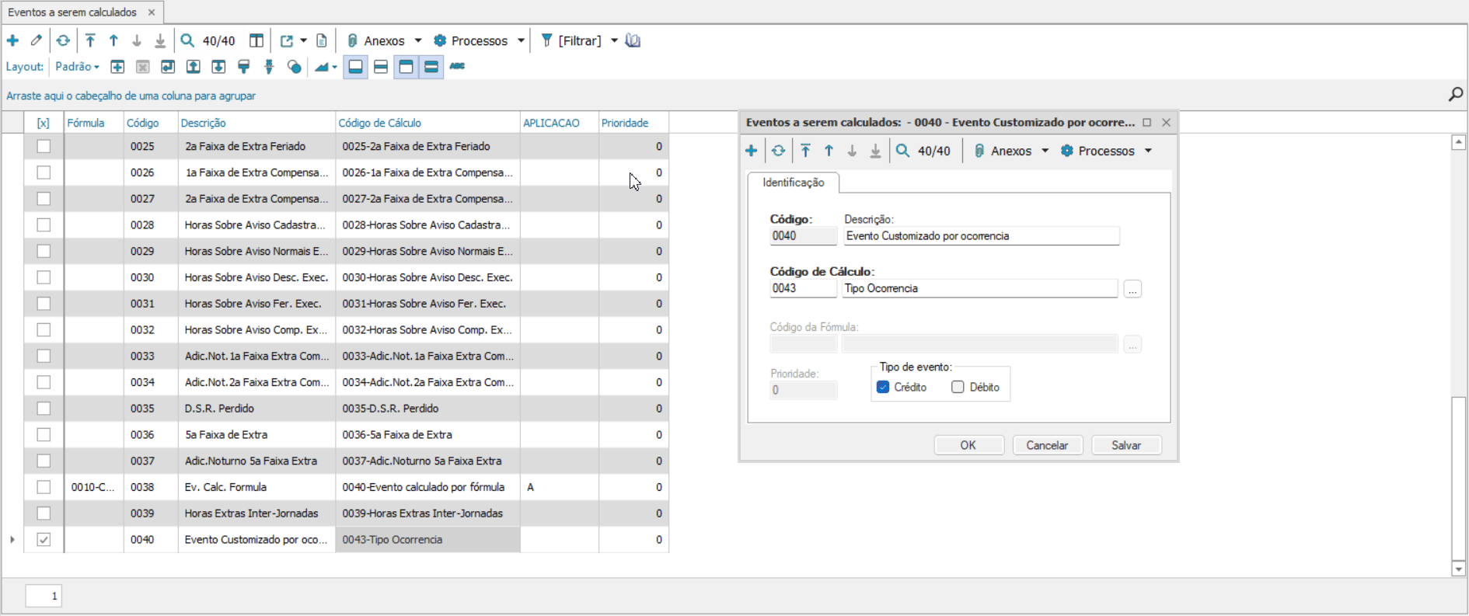Uncheck the box for row 0040

[x=44, y=539]
